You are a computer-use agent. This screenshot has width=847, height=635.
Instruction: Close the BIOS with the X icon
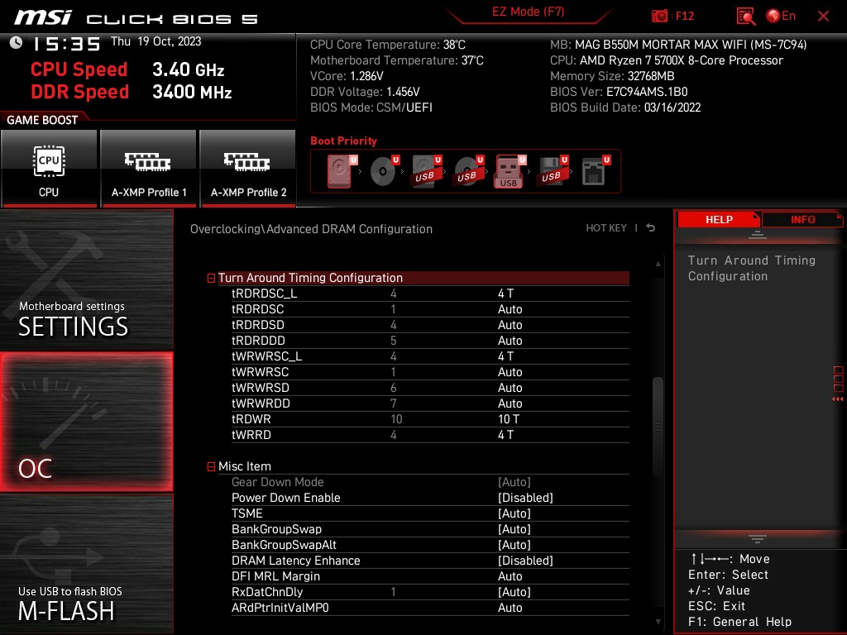coord(823,16)
